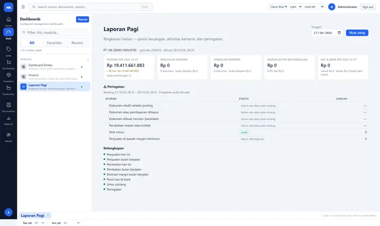This screenshot has height=226, width=380.
Task: Click the Planned badge button
Action: (x=82, y=20)
